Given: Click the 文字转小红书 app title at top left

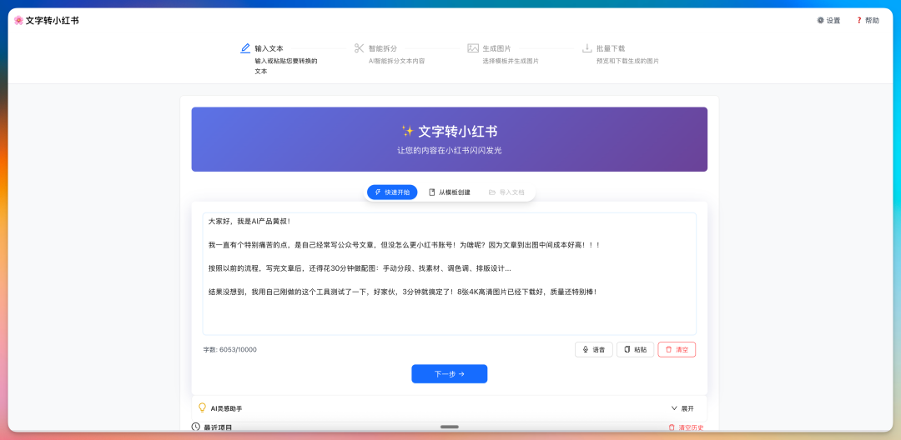Looking at the screenshot, I should [53, 21].
